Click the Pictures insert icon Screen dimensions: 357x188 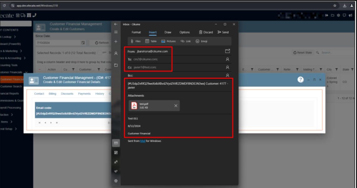coord(168,41)
